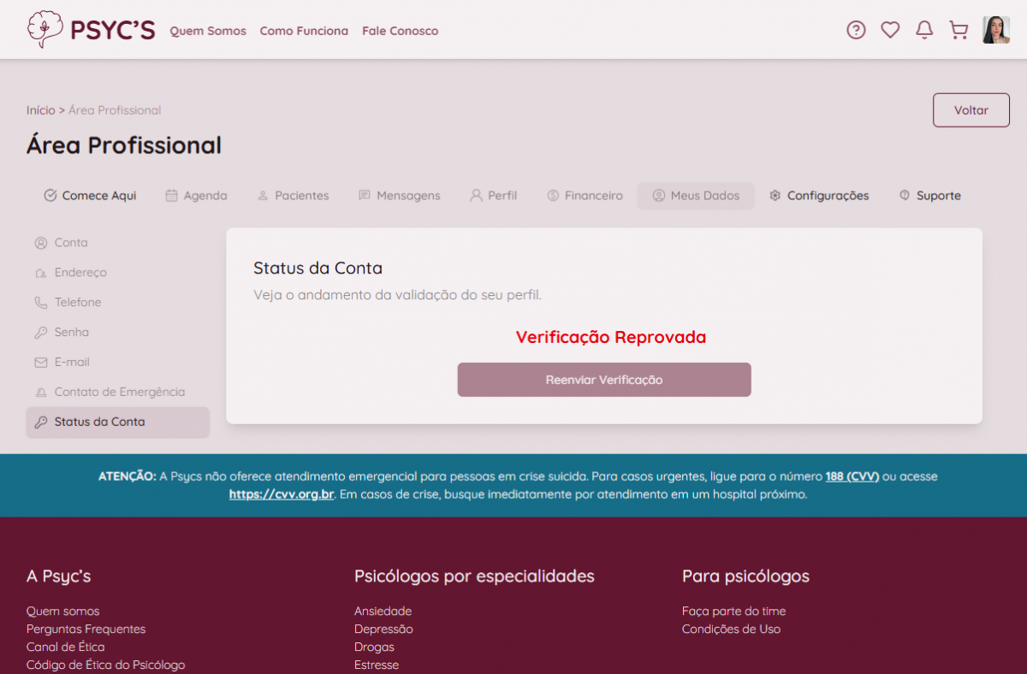Open notifications bell icon

coord(924,30)
